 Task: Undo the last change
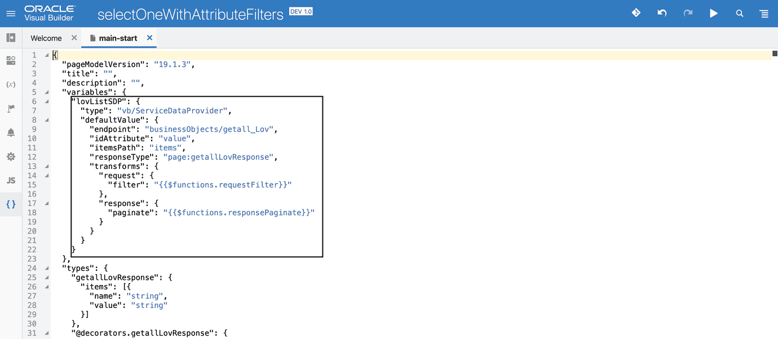662,13
